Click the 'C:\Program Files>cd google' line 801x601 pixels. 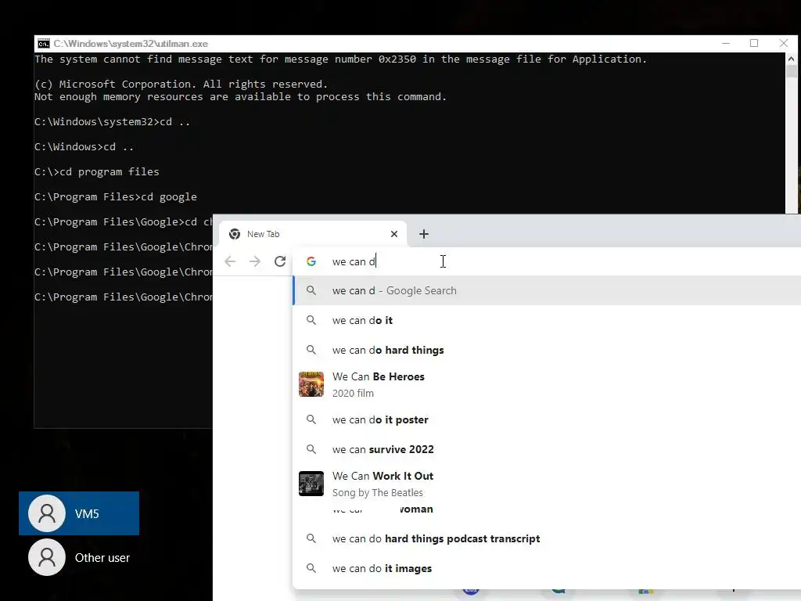tap(116, 196)
